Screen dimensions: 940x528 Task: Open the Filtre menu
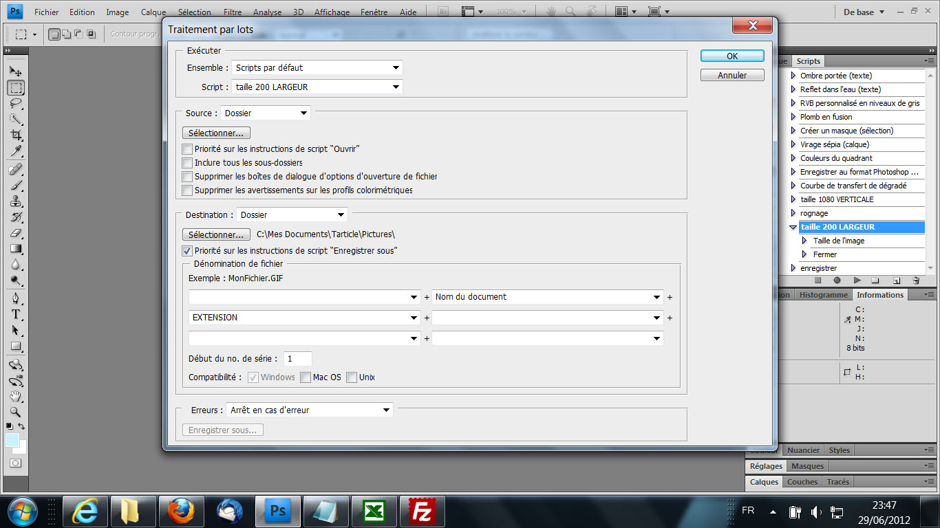point(233,12)
